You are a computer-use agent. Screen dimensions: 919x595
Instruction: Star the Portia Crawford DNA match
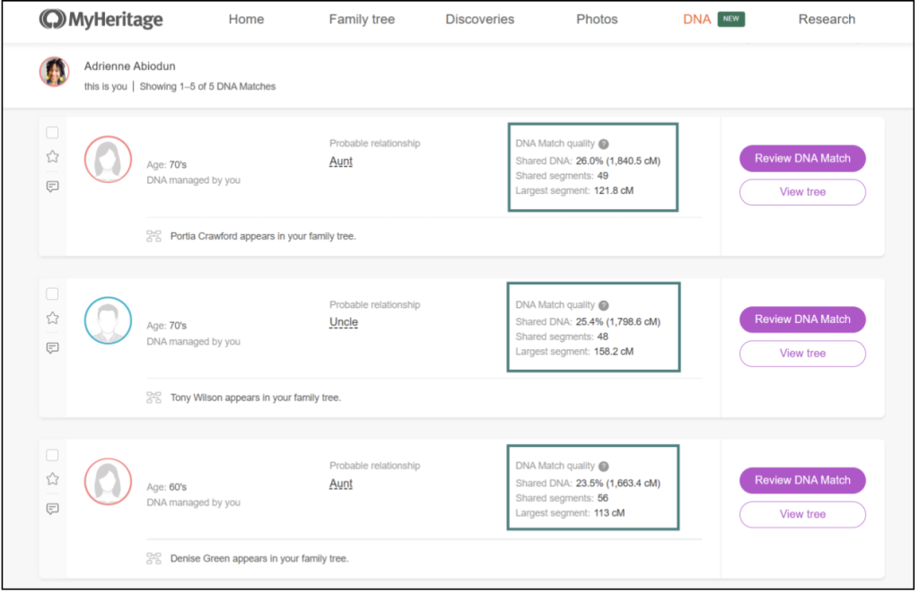point(52,156)
